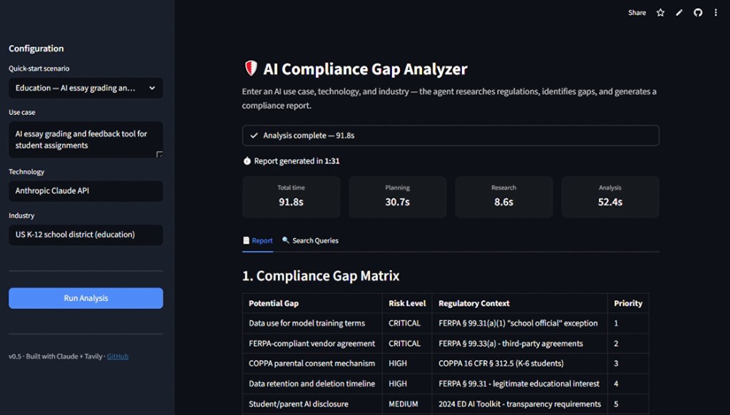This screenshot has height=415, width=730.
Task: Click the Technology input field
Action: coord(86,191)
